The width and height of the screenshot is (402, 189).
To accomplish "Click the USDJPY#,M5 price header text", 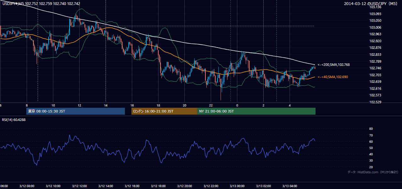I will [41, 3].
